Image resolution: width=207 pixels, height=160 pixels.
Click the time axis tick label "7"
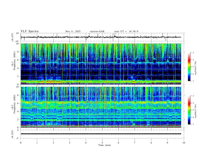pyautogui.click(x=135, y=143)
